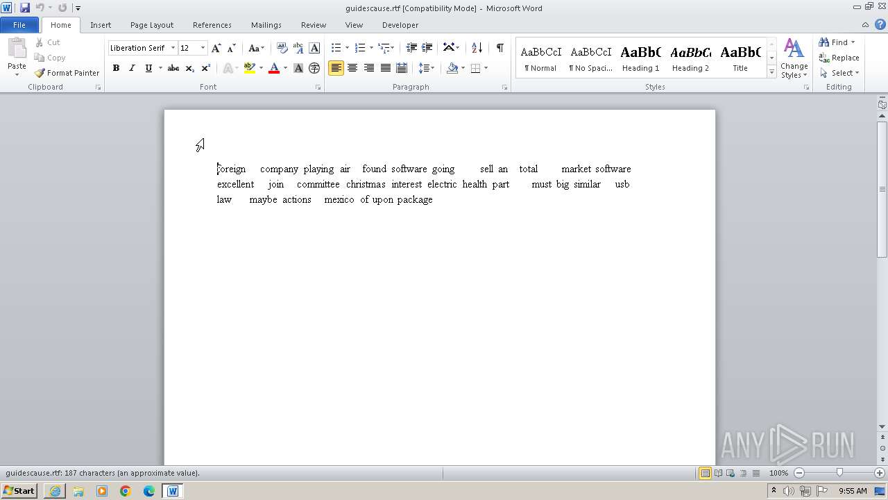Screen dimensions: 888x500
Task: Click the Font Color button
Action: (x=274, y=68)
